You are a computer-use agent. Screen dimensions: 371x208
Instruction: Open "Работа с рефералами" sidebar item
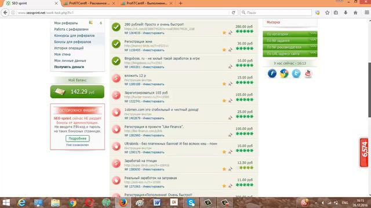(71, 29)
